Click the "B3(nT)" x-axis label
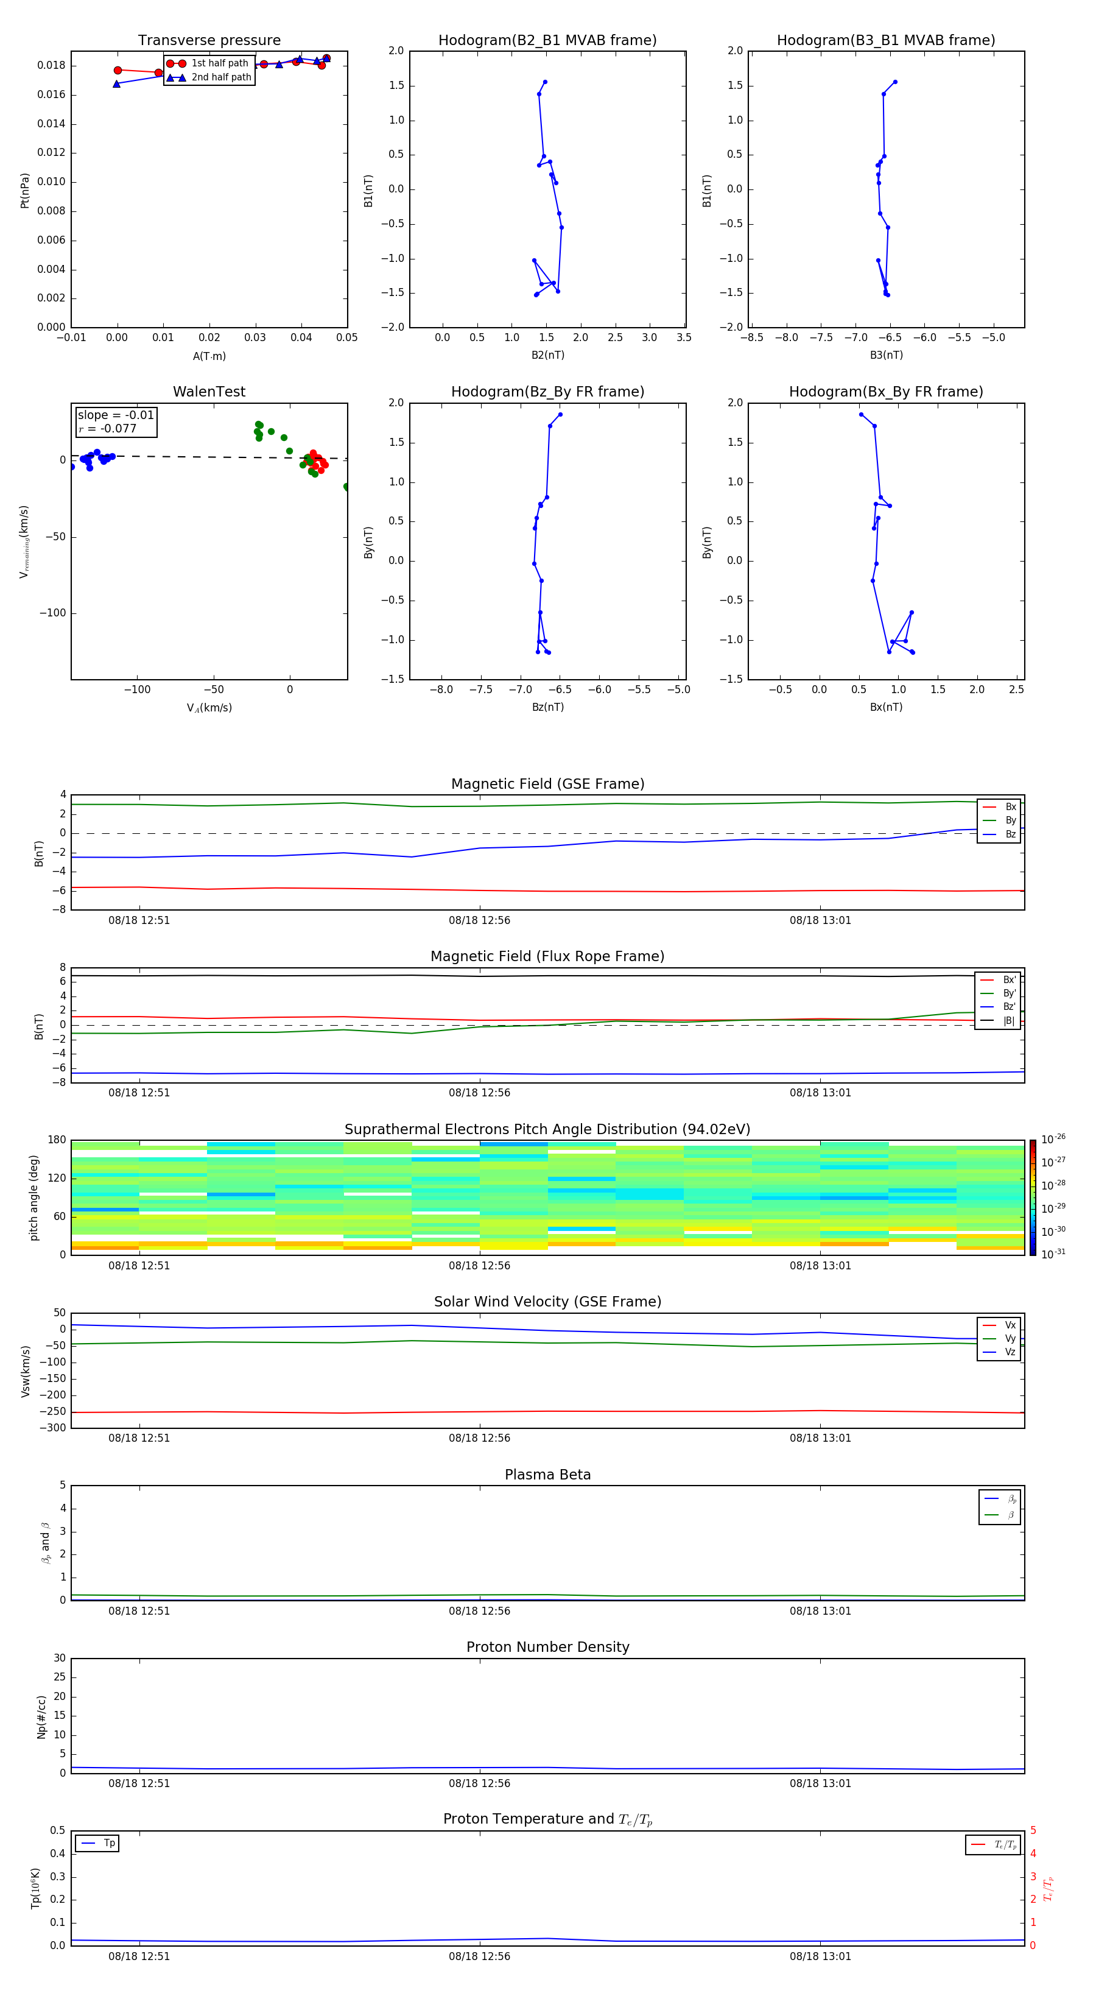Viewport: 1096px width, 2010px height. coord(886,355)
